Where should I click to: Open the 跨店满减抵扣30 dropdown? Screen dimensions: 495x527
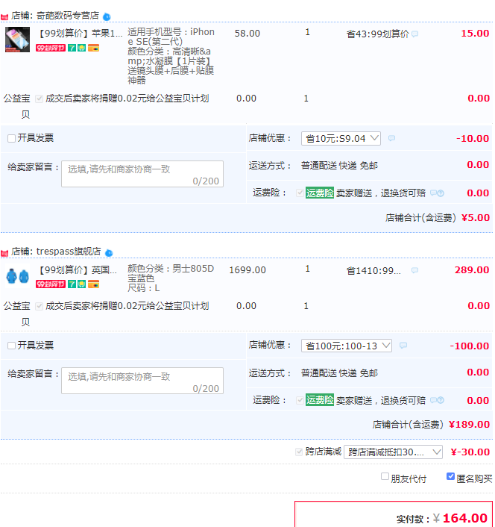click(393, 452)
